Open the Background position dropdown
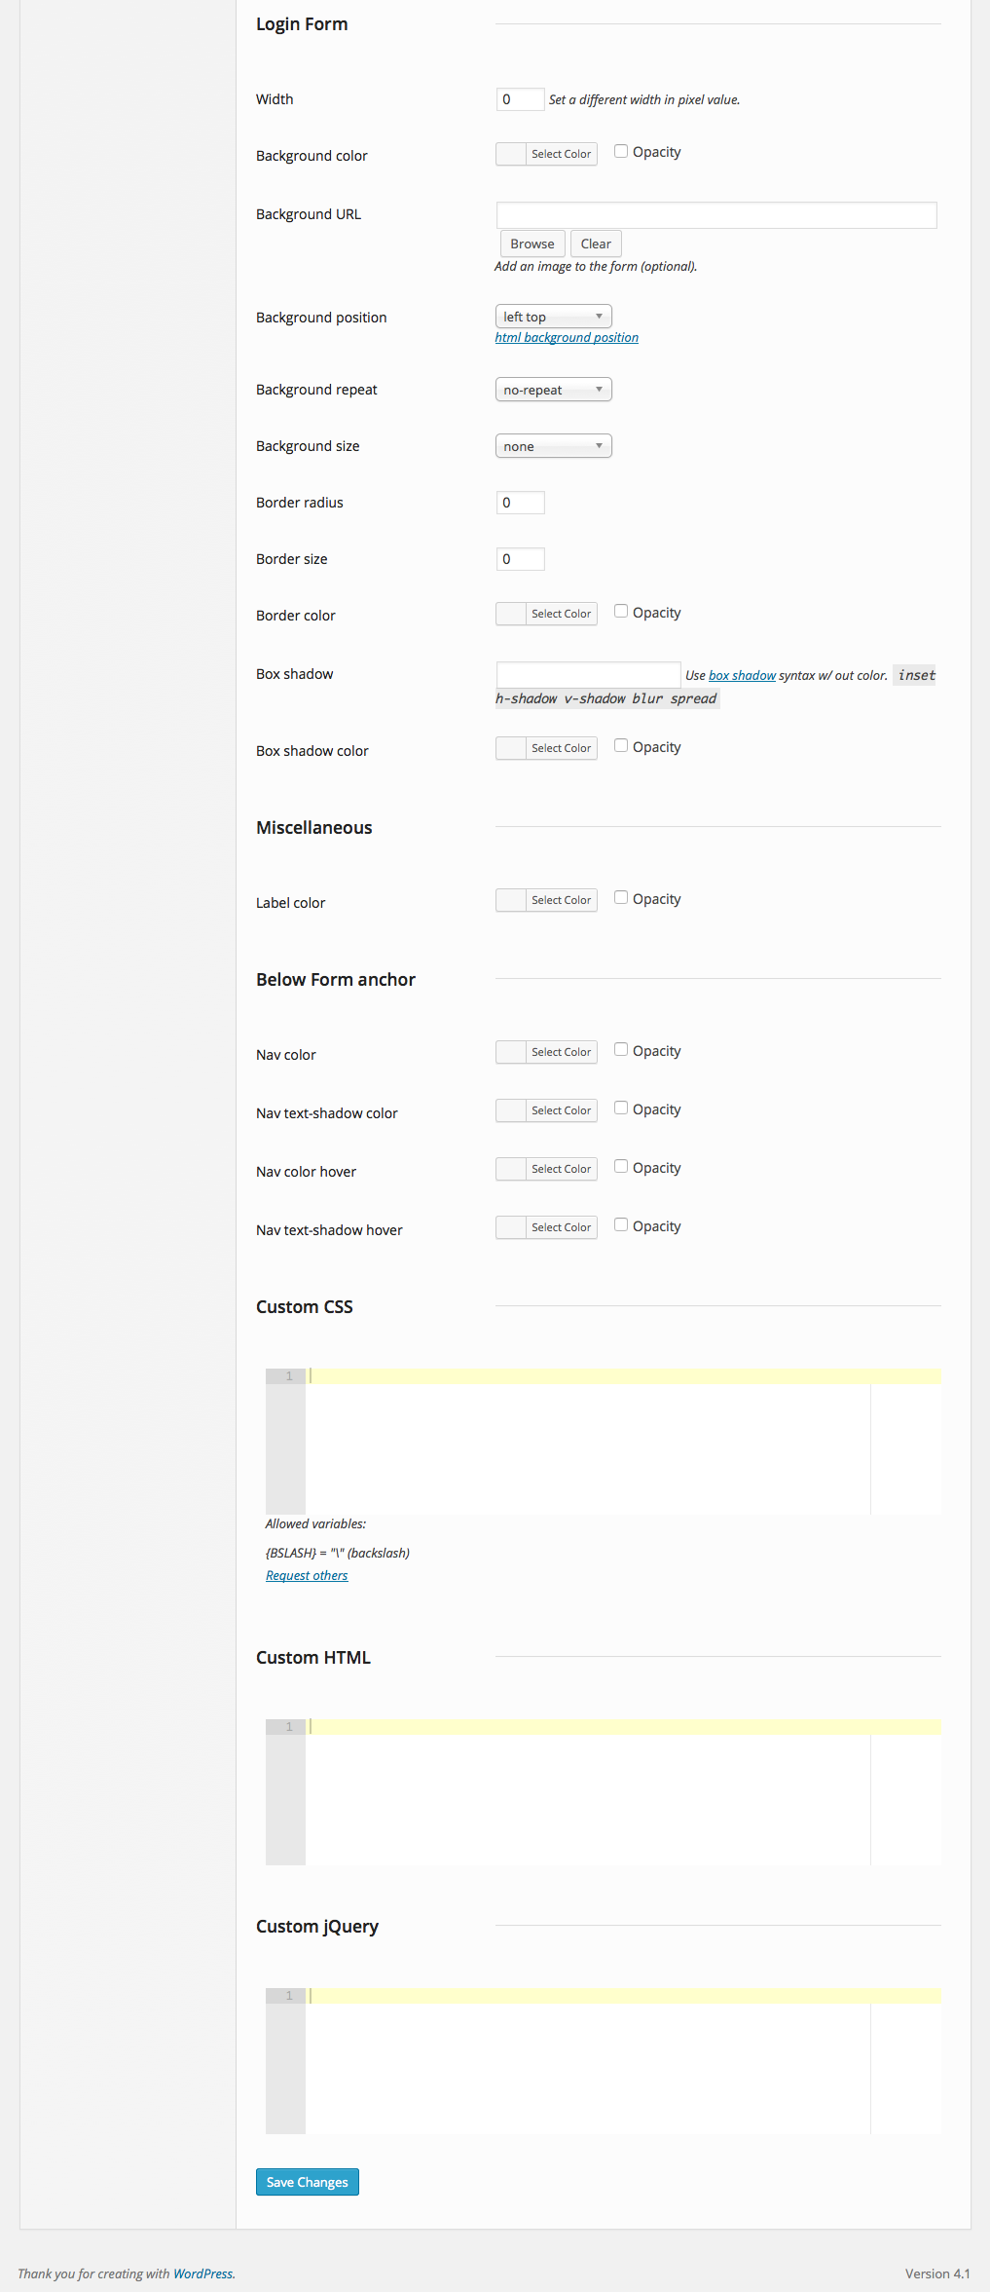 (553, 317)
